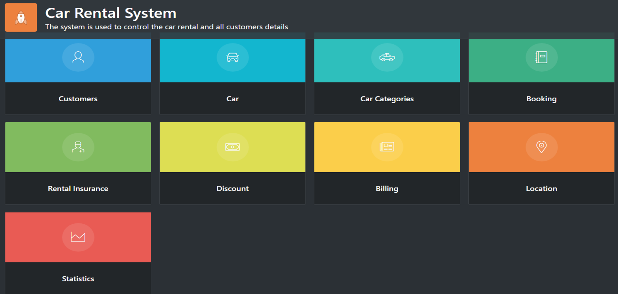Go to the Car text label
Viewport: 618px width, 294px height.
click(x=233, y=99)
